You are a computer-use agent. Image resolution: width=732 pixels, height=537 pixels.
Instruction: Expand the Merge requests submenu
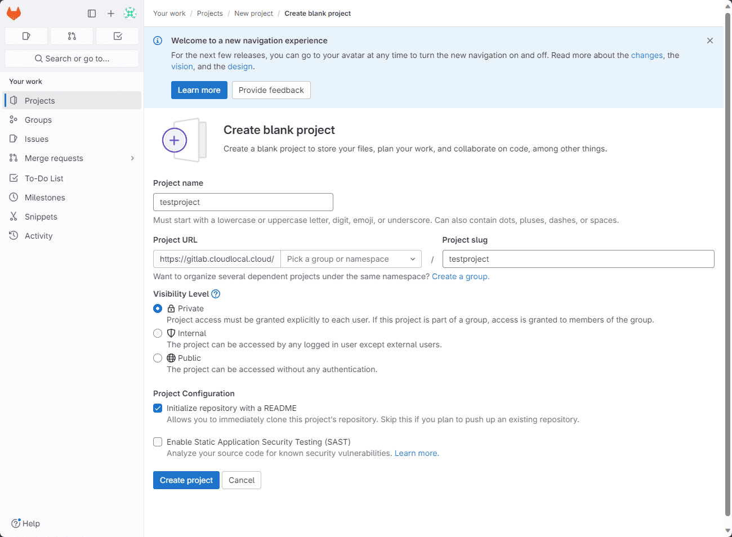[x=132, y=158]
